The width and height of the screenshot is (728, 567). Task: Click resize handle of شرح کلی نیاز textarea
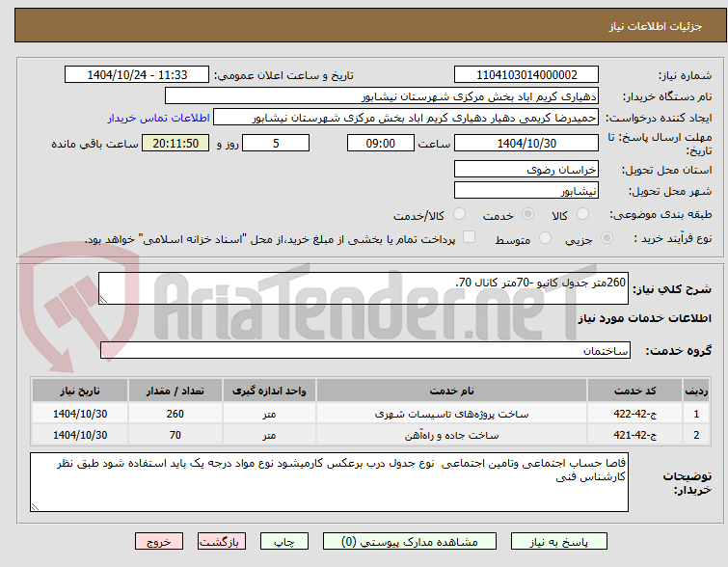(103, 300)
